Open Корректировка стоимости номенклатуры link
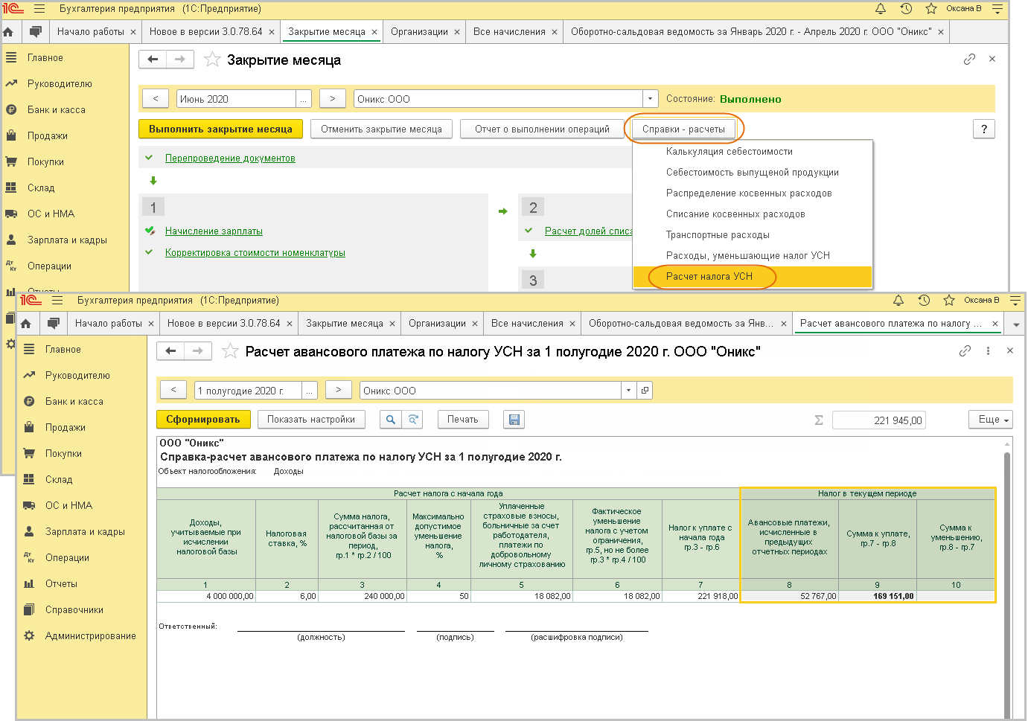1028x721 pixels. coord(255,252)
